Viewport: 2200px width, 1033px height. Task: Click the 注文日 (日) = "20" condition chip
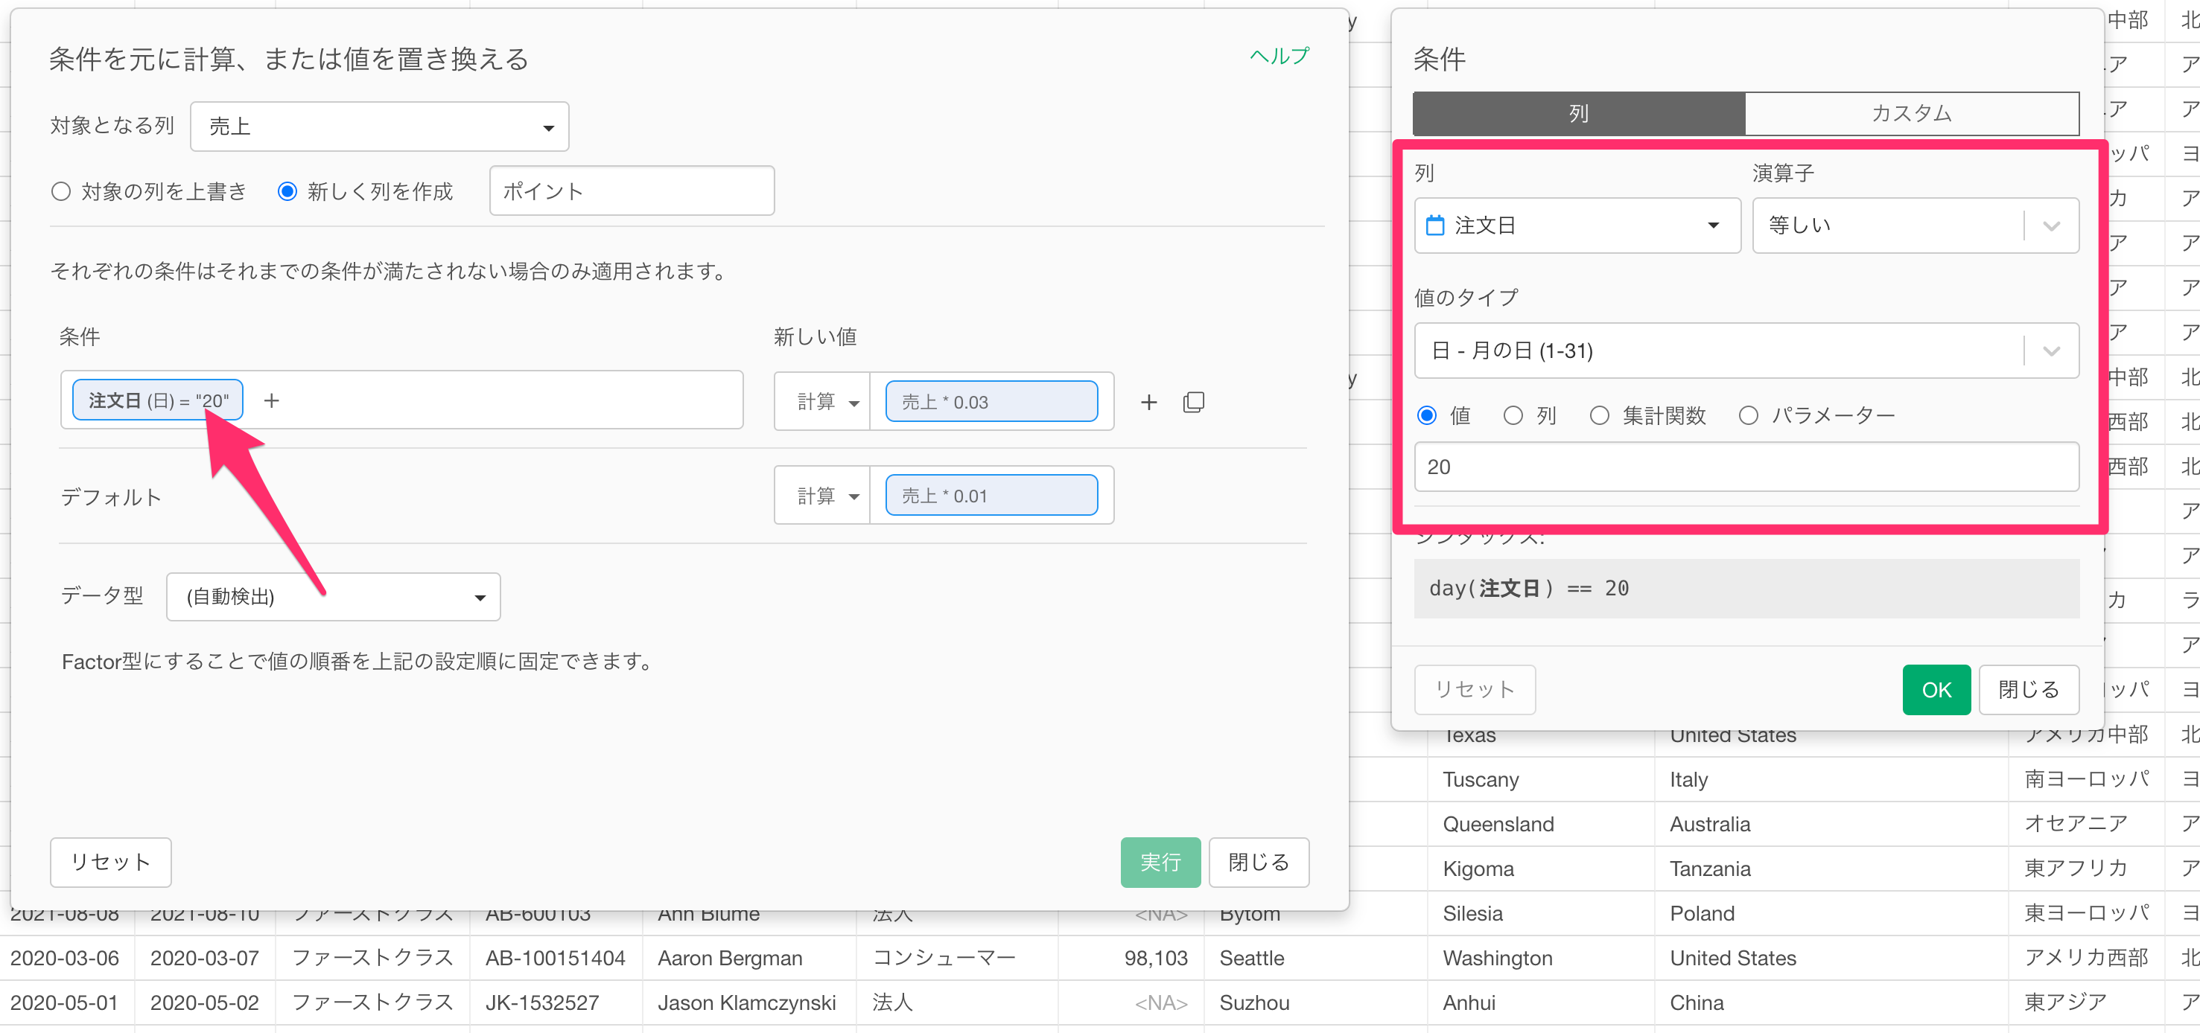pyautogui.click(x=158, y=400)
